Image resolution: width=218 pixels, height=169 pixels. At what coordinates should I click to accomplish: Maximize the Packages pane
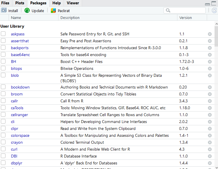(x=214, y=3)
